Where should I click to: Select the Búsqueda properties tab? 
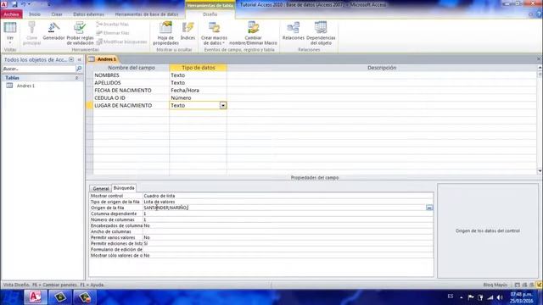(124, 188)
